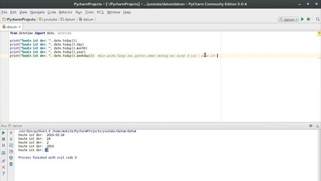Jump down the stack trace arrow
Viewport: 321px width, 181px height.
coord(11,139)
